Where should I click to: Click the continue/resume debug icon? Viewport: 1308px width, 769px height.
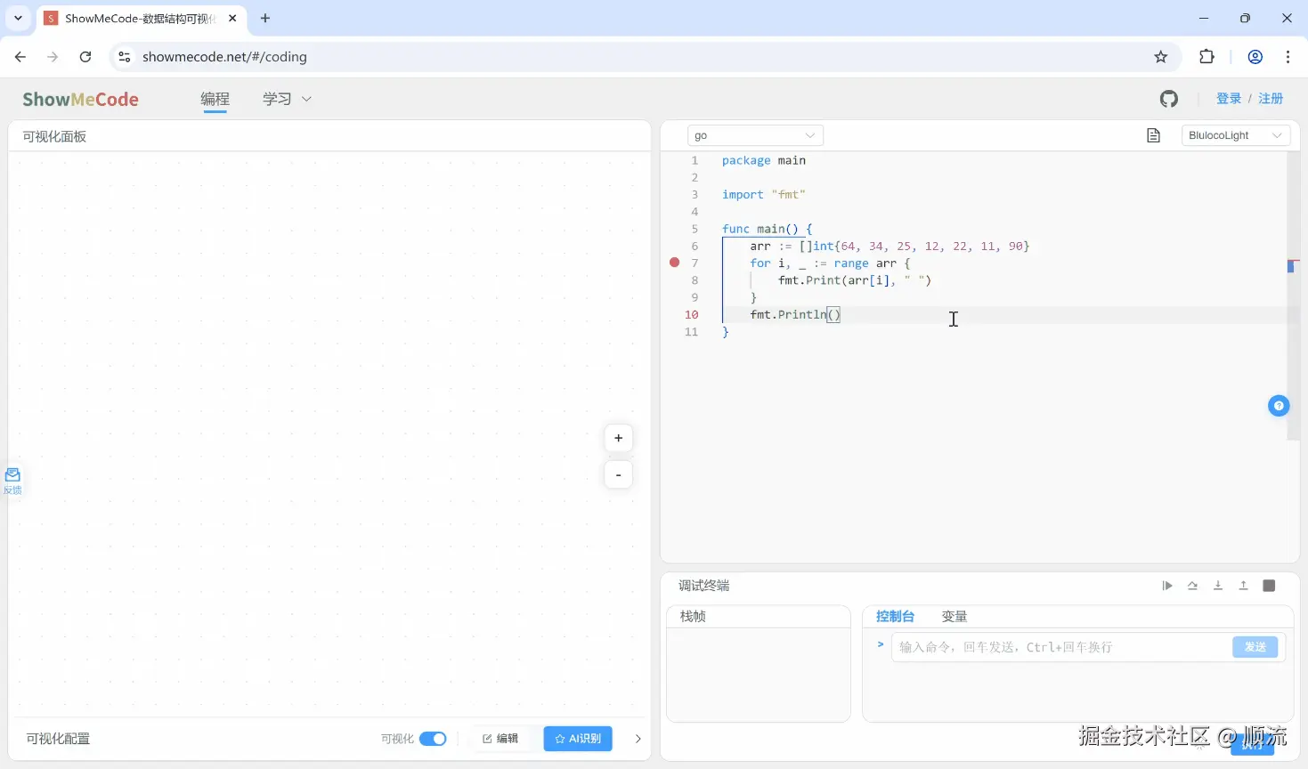(x=1167, y=586)
